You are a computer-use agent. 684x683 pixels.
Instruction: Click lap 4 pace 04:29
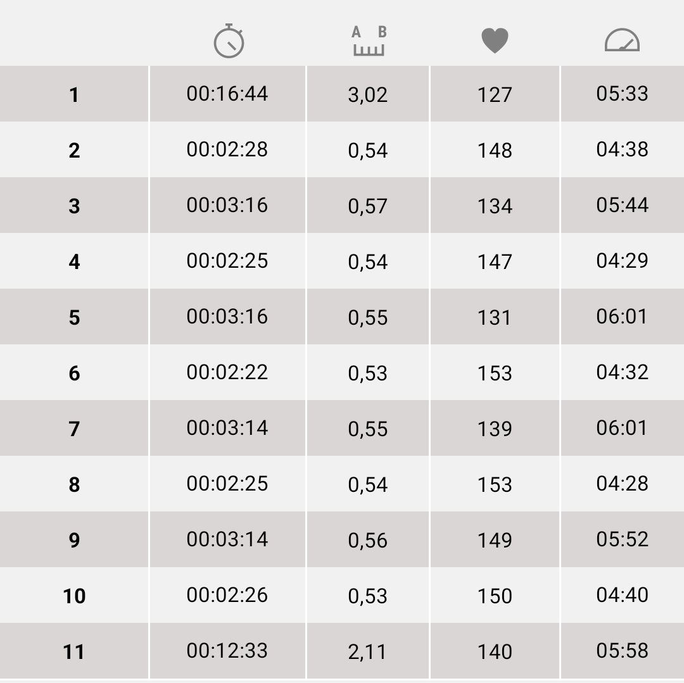tap(622, 261)
